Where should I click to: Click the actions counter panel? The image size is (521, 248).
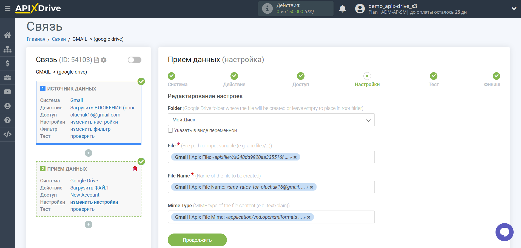tap(296, 8)
